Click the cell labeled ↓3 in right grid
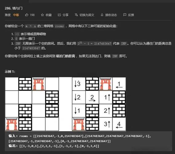Viewport: 175px width, 154px height. [x=79, y=84]
